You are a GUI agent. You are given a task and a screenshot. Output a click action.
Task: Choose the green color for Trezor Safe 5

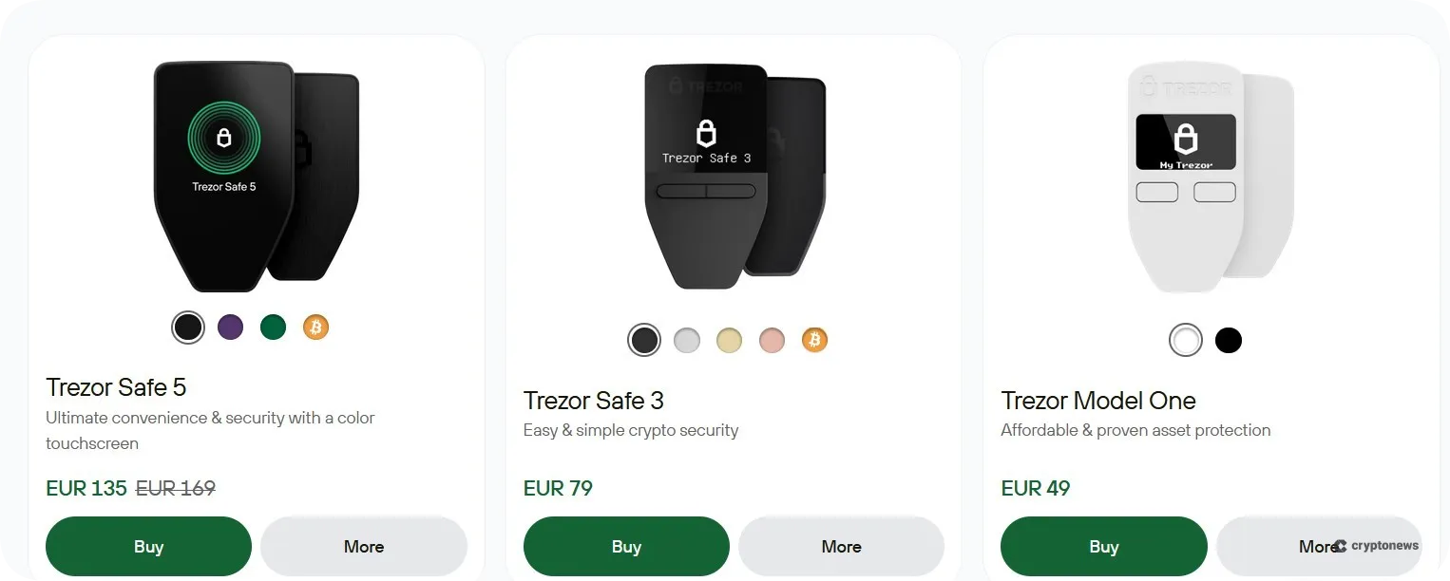(x=273, y=327)
